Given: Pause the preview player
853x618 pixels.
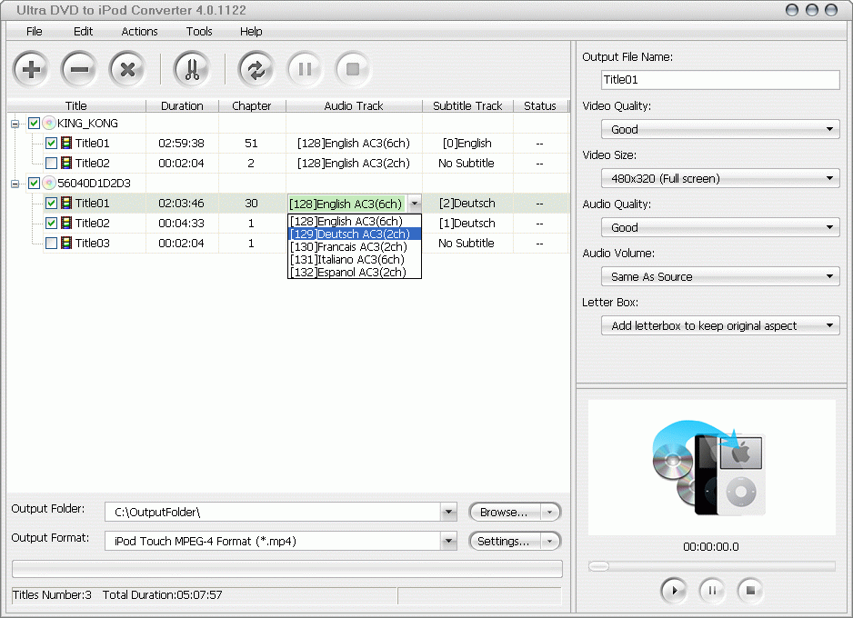Looking at the screenshot, I should pyautogui.click(x=712, y=590).
